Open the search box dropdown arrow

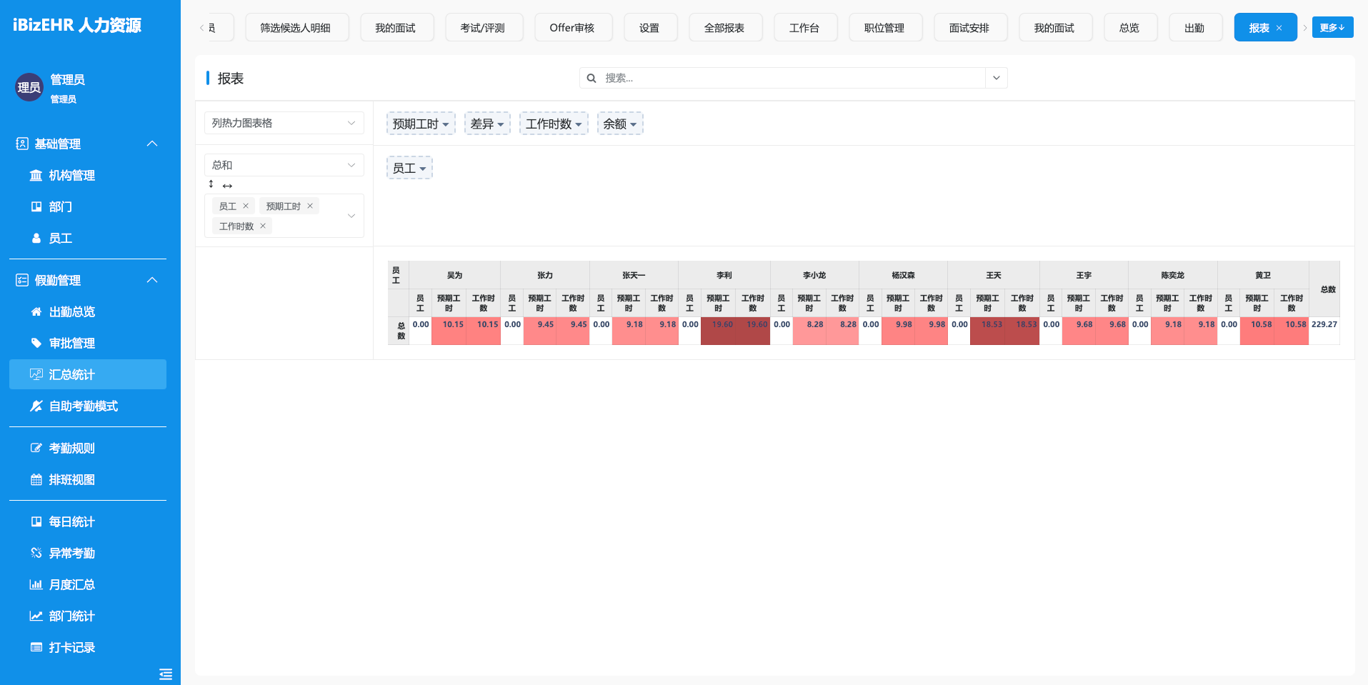(x=997, y=78)
